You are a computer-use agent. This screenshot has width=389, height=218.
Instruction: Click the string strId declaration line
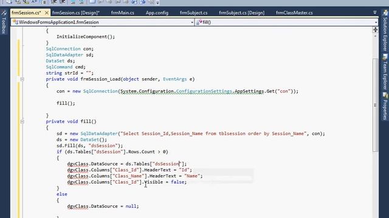pos(70,73)
